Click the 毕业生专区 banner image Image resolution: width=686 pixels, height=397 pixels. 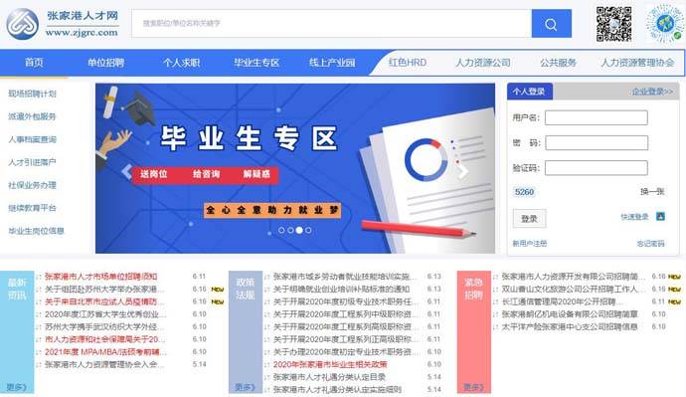coord(295,168)
